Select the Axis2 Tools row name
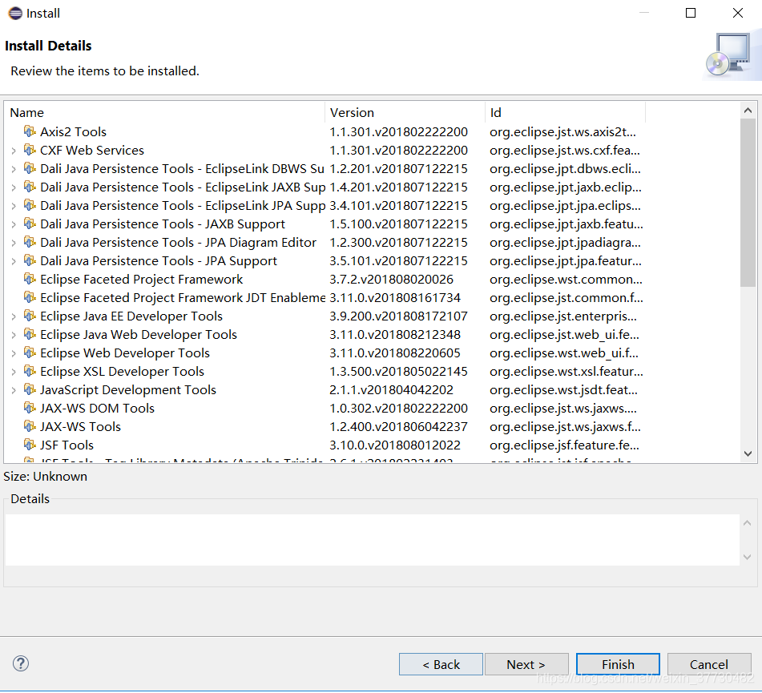The image size is (762, 693). (73, 131)
